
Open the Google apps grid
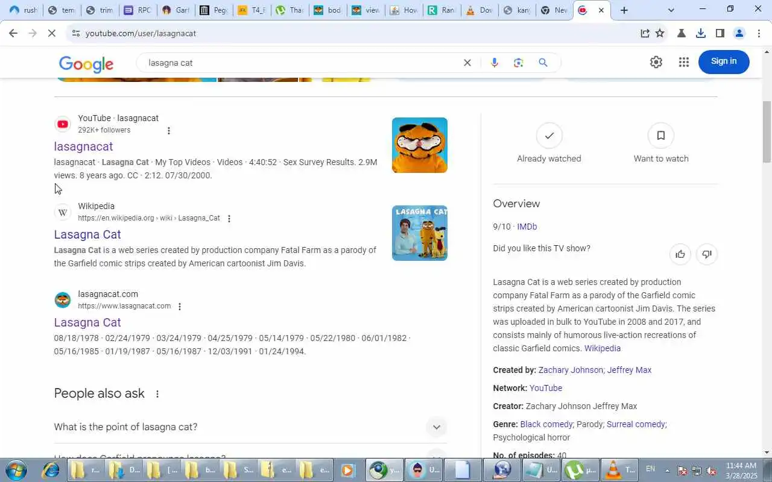tap(683, 62)
